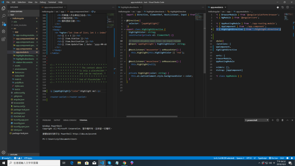Open the Search view in activity bar
The image size is (295, 166).
point(3,16)
